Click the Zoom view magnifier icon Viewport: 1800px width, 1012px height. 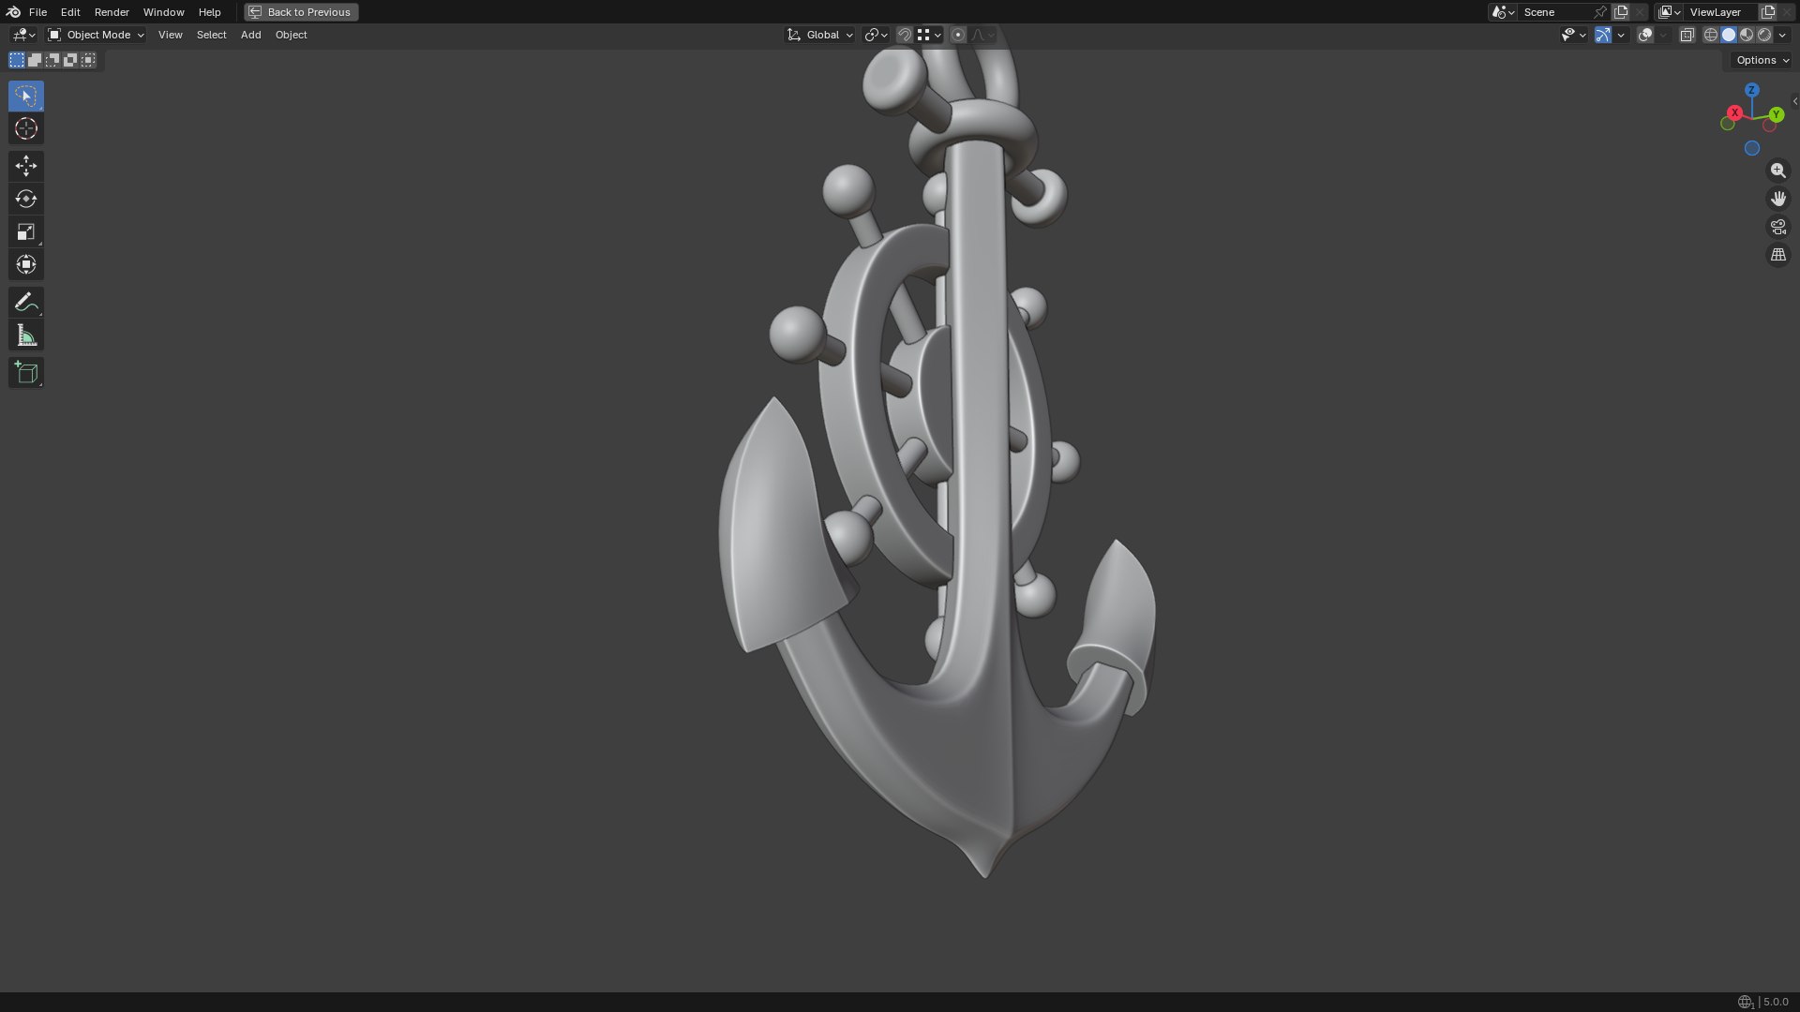coord(1777,171)
